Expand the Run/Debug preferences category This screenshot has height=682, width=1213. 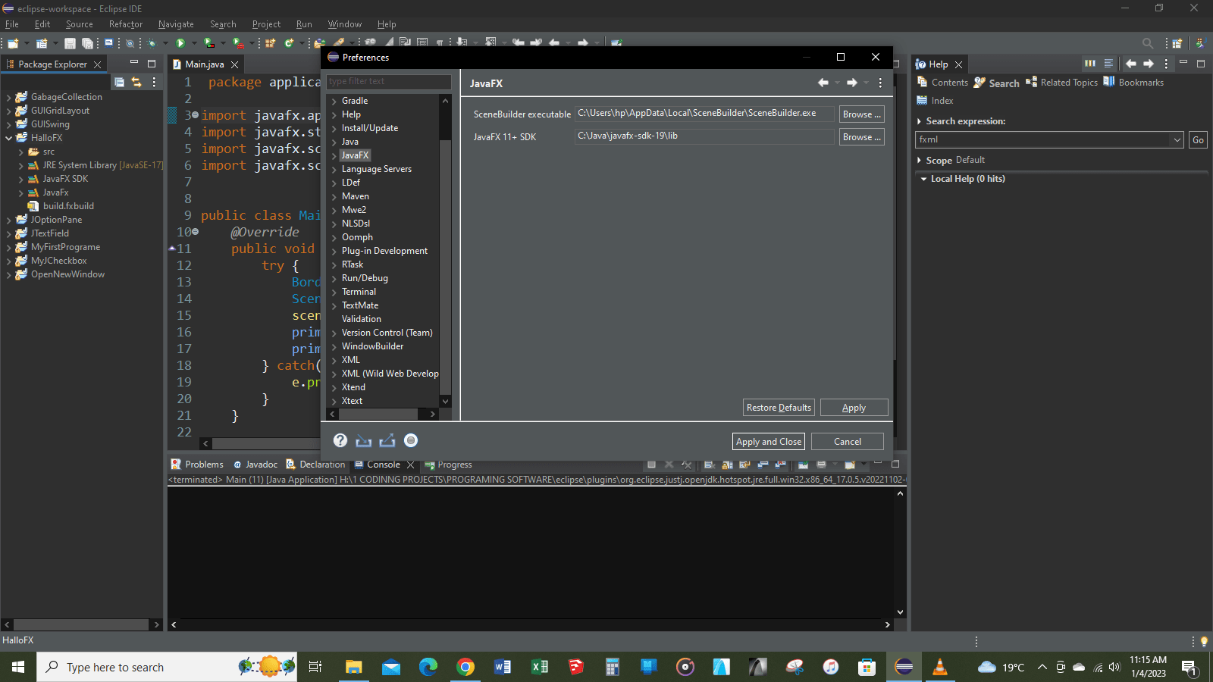pyautogui.click(x=336, y=278)
